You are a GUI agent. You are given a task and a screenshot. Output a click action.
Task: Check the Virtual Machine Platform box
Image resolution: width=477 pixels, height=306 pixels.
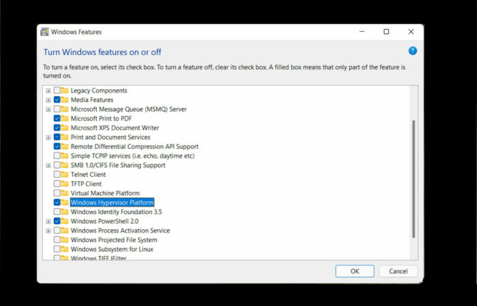[57, 193]
